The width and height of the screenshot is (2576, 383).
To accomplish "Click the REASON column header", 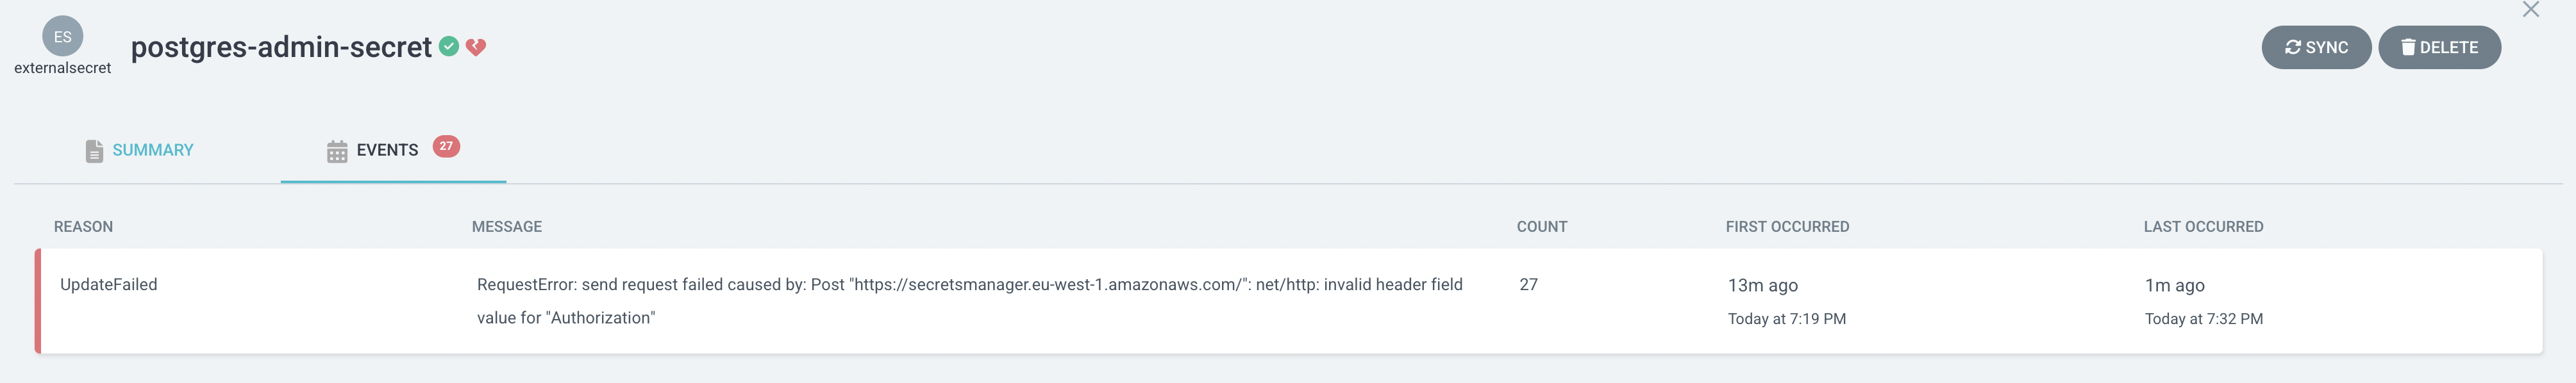I will click(83, 227).
